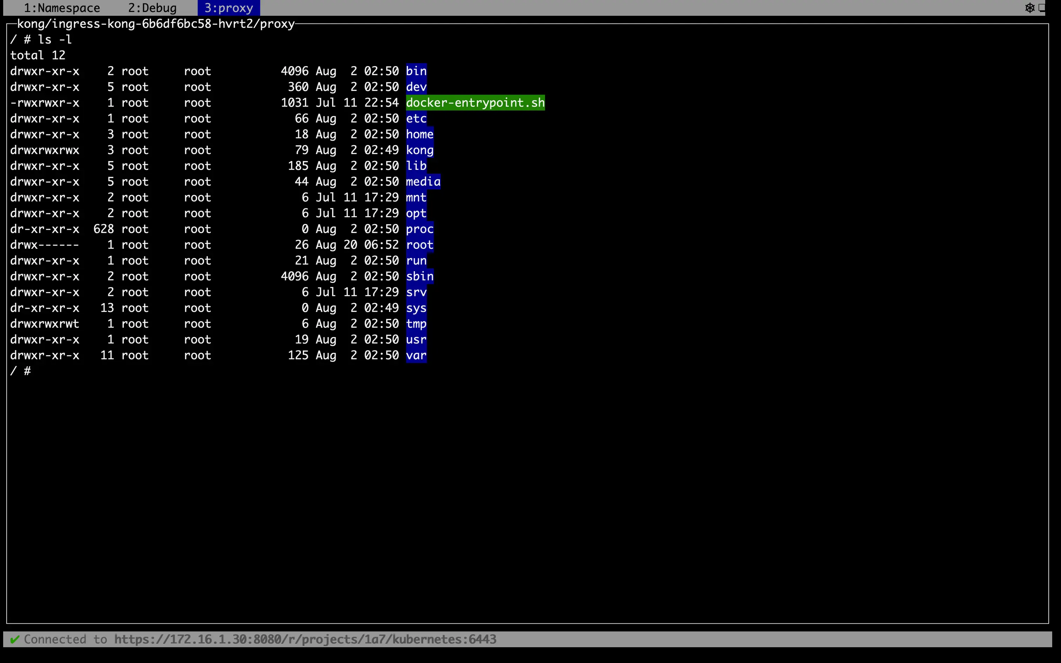1061x663 pixels.
Task: Switch to the 1:Namespace tab
Action: coord(62,8)
